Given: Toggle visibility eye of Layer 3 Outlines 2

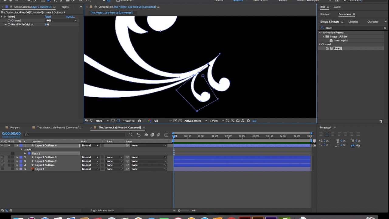Looking at the screenshot, I should coord(2,161).
